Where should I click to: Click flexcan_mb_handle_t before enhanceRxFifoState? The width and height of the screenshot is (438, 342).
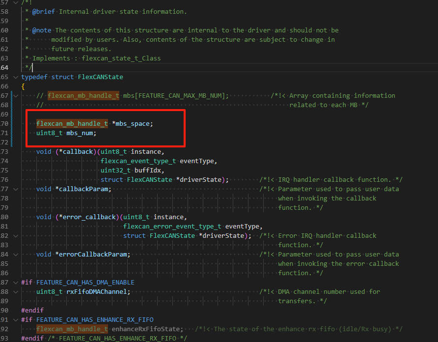click(72, 329)
